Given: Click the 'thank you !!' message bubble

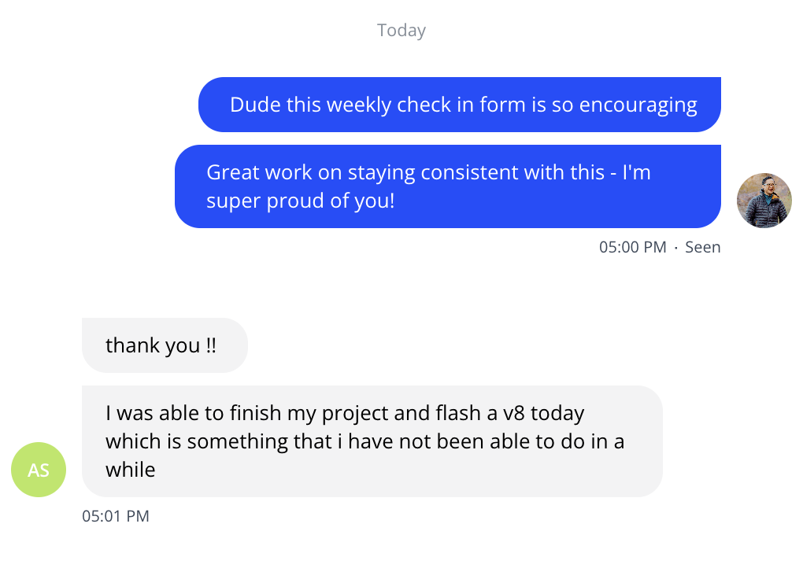Looking at the screenshot, I should 165,345.
